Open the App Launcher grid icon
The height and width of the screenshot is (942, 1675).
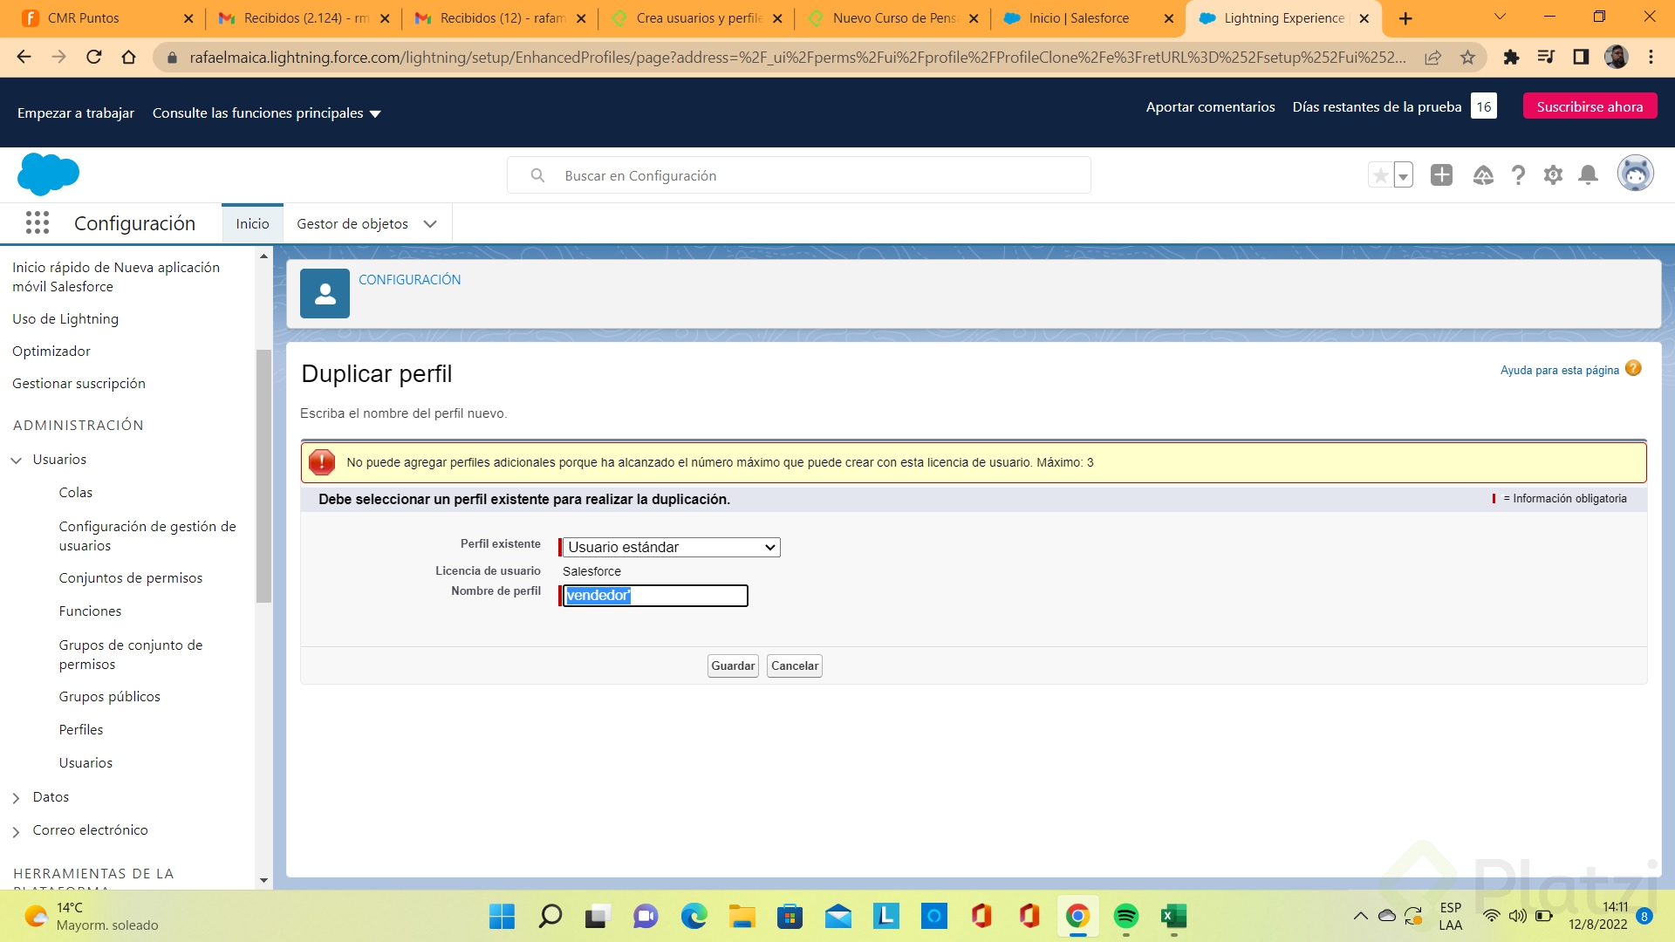pyautogui.click(x=37, y=223)
